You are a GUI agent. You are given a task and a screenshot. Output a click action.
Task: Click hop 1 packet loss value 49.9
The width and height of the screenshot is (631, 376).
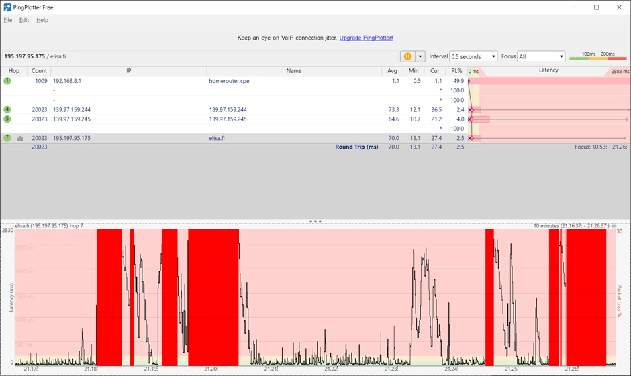pos(458,80)
